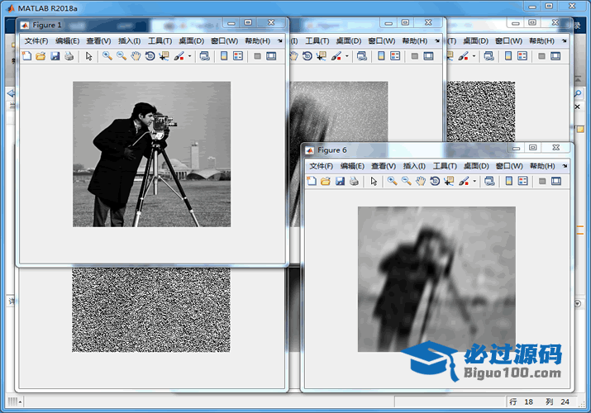Screen dimensions: 591x413
Task: Open brush color dropdown arrow in Figure 1
Action: [x=189, y=56]
